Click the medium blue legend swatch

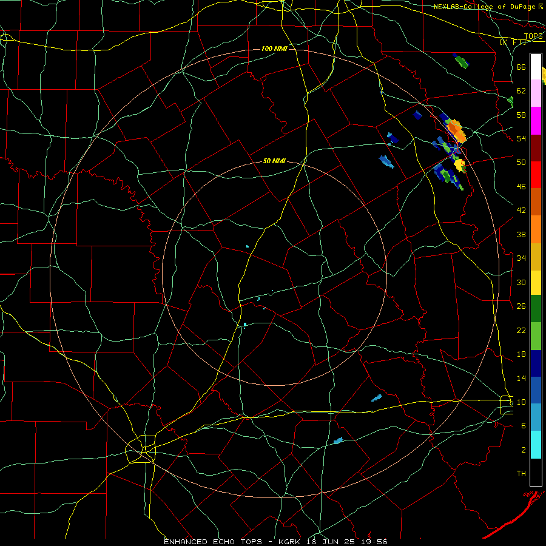536,390
